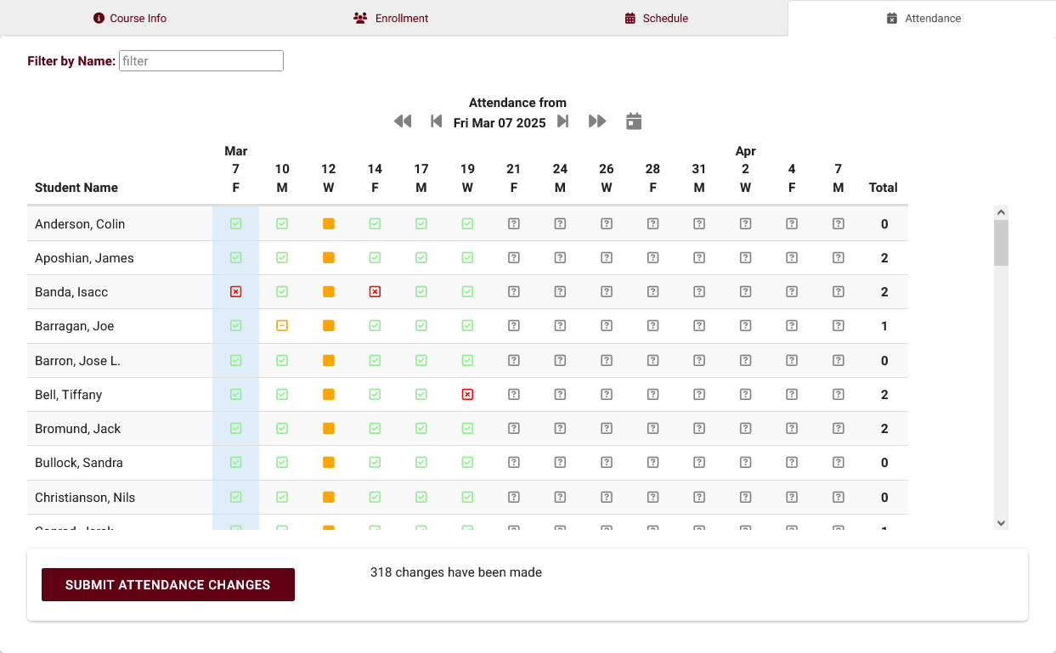Jump forward with double-right arrow
Viewport: 1056px width, 653px height.
click(597, 121)
